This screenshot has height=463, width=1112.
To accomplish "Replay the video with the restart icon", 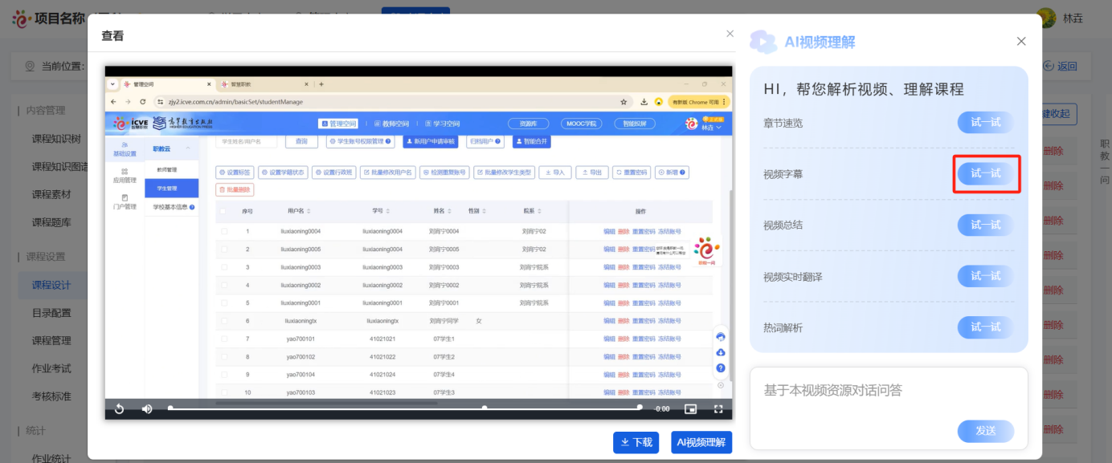I will [x=119, y=409].
